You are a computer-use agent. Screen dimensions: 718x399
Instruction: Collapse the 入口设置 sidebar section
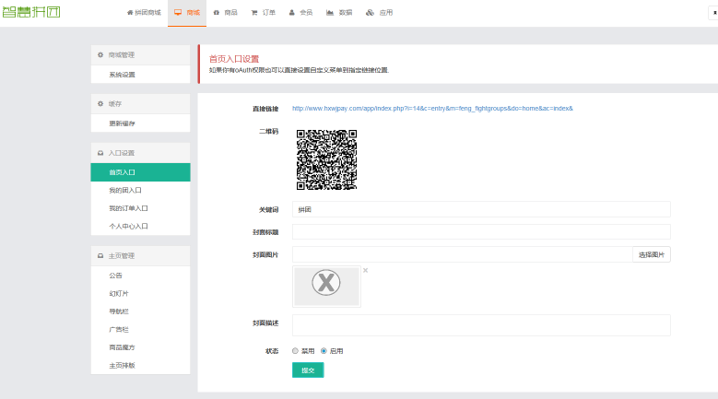(x=141, y=153)
